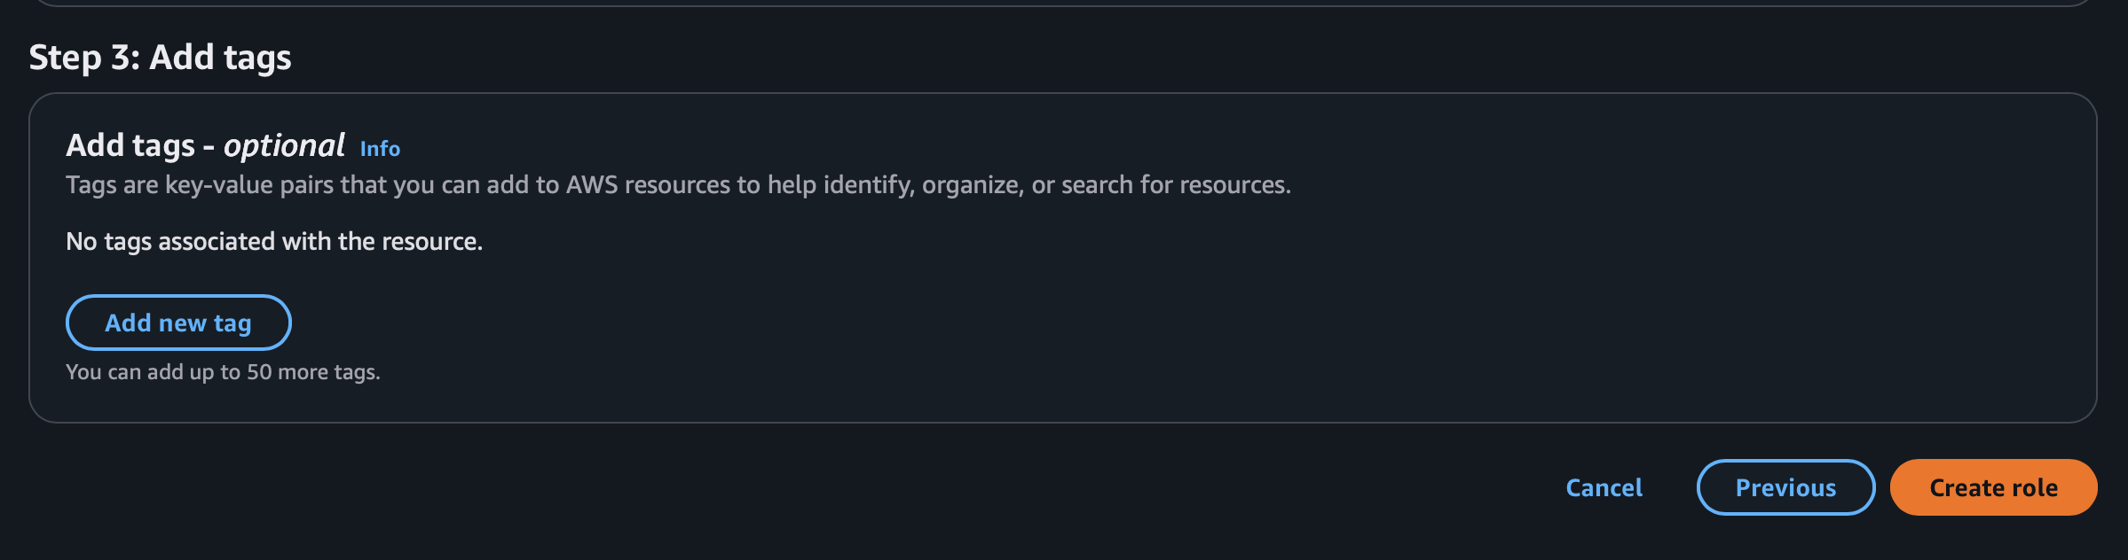The height and width of the screenshot is (560, 2128).
Task: Click the tags key-value pairs description
Action: click(677, 185)
